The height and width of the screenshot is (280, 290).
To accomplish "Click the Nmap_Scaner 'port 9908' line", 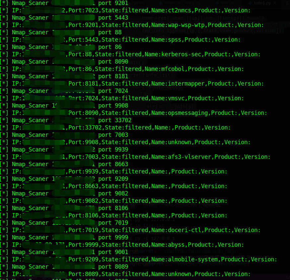I will [x=64, y=106].
